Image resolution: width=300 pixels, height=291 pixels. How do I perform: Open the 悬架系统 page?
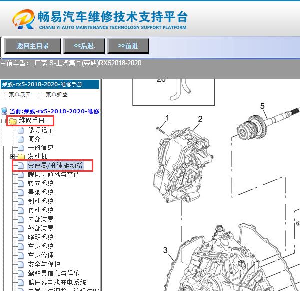[41, 192]
